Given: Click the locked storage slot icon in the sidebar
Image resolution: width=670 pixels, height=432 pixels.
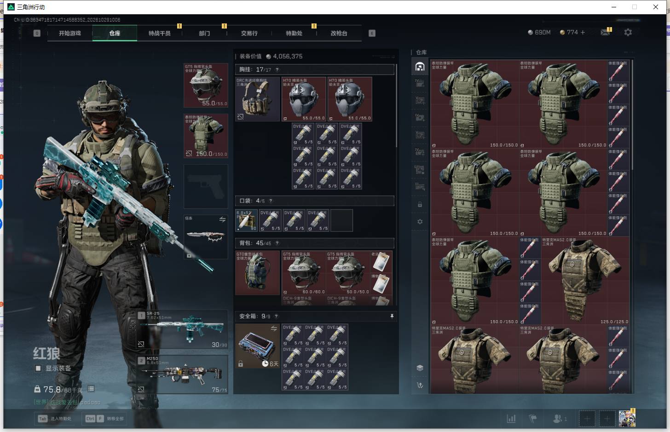Looking at the screenshot, I should 420,204.
